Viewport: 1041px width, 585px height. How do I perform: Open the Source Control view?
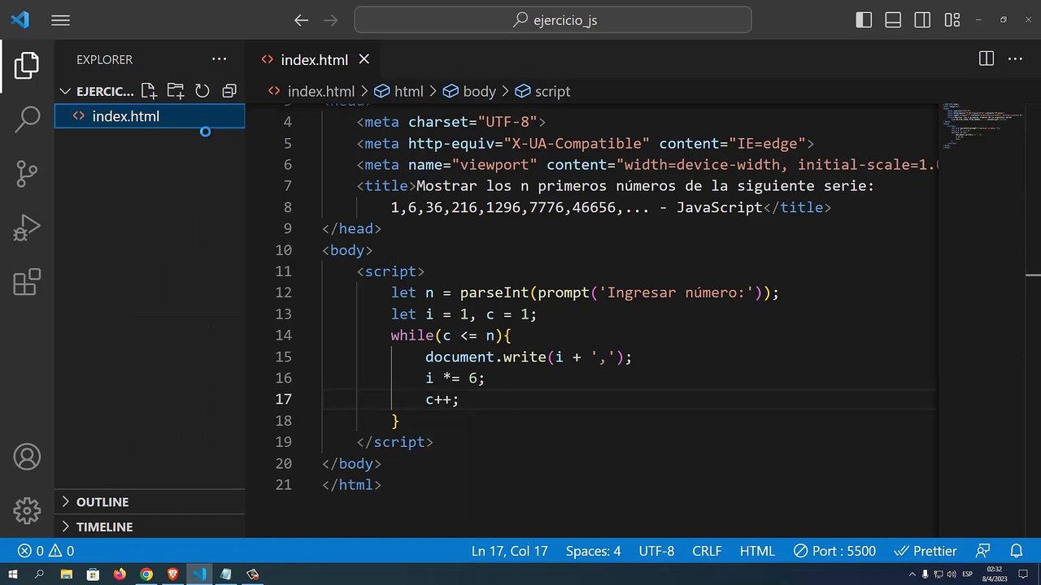pyautogui.click(x=27, y=173)
